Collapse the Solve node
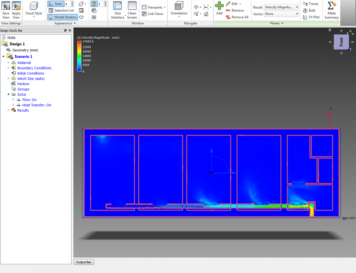Image resolution: width=356 pixels, height=273 pixels. [x=8, y=94]
